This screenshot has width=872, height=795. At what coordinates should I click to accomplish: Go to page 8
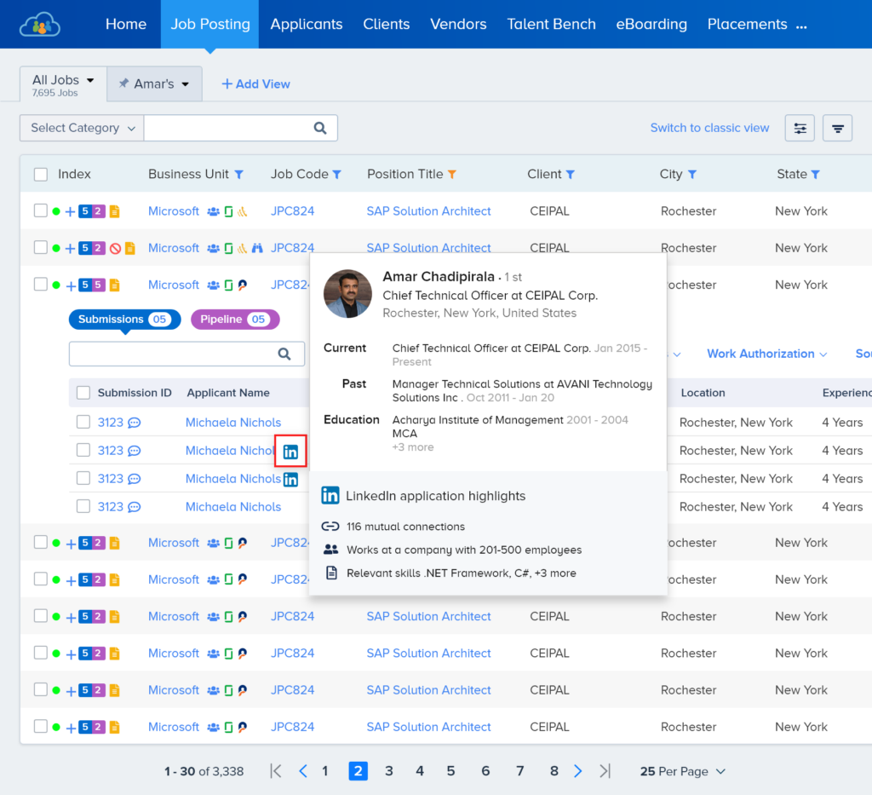(554, 771)
